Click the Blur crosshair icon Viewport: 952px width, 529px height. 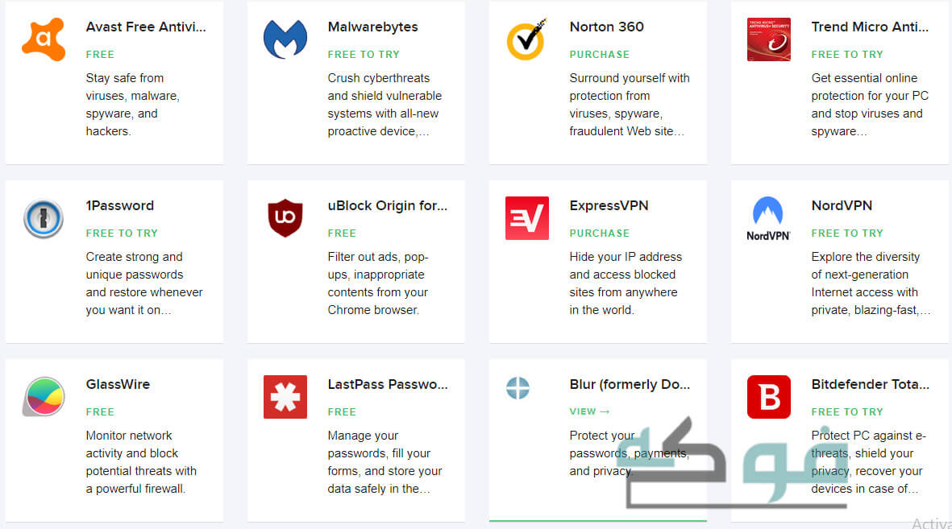pyautogui.click(x=518, y=387)
